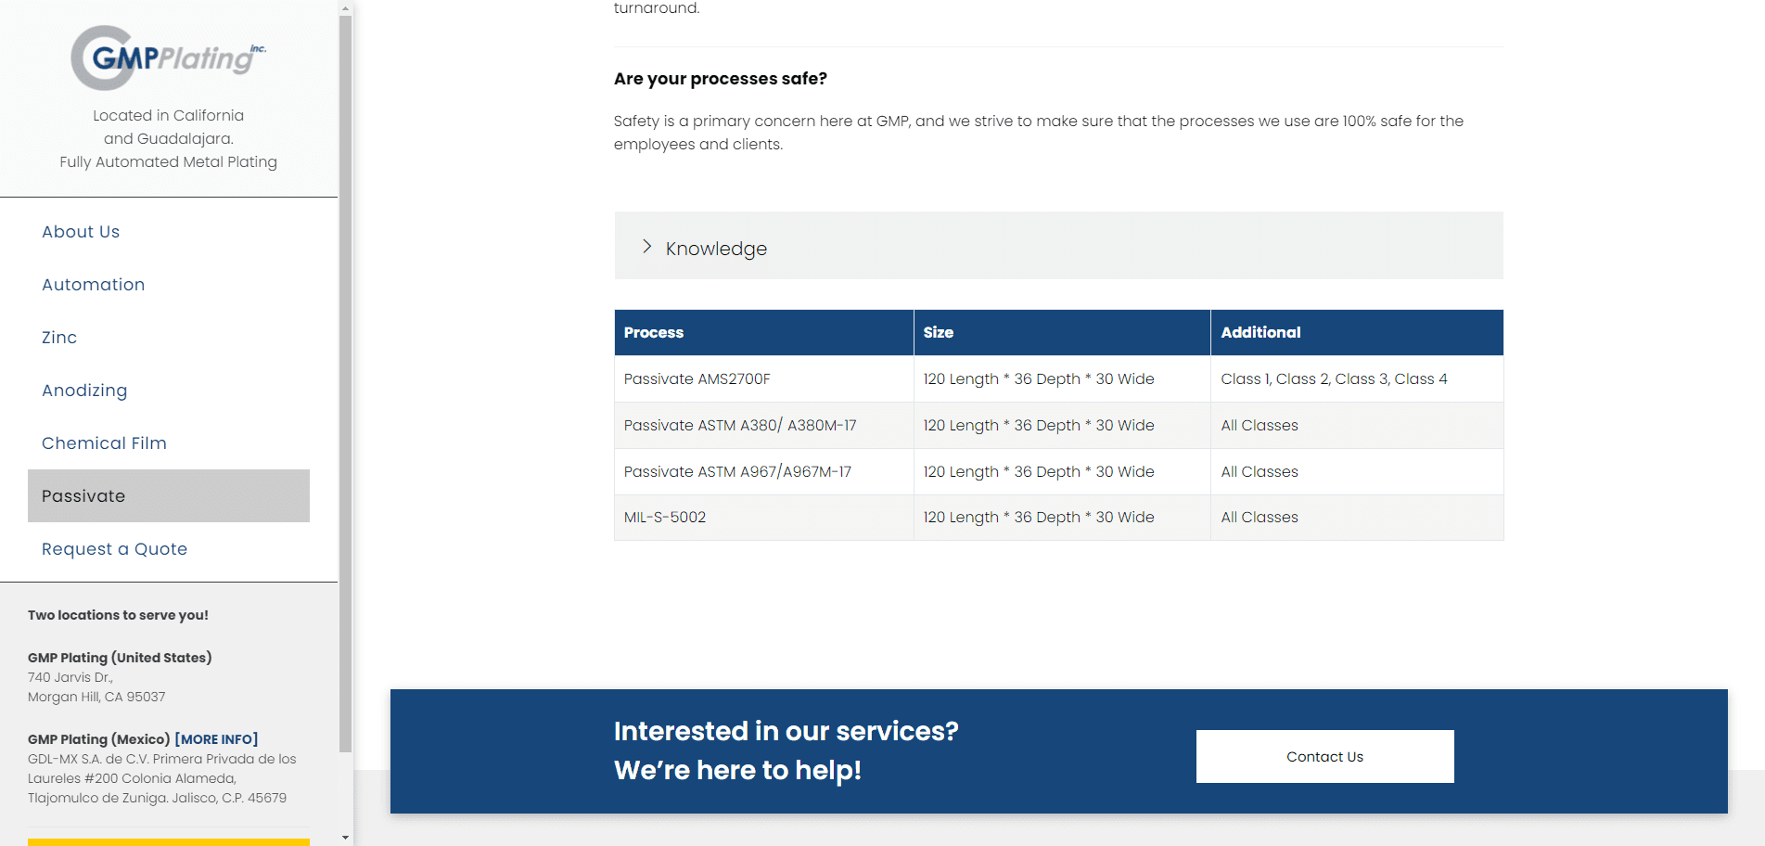This screenshot has height=846, width=1765.
Task: Click the Process column header
Action: (654, 332)
